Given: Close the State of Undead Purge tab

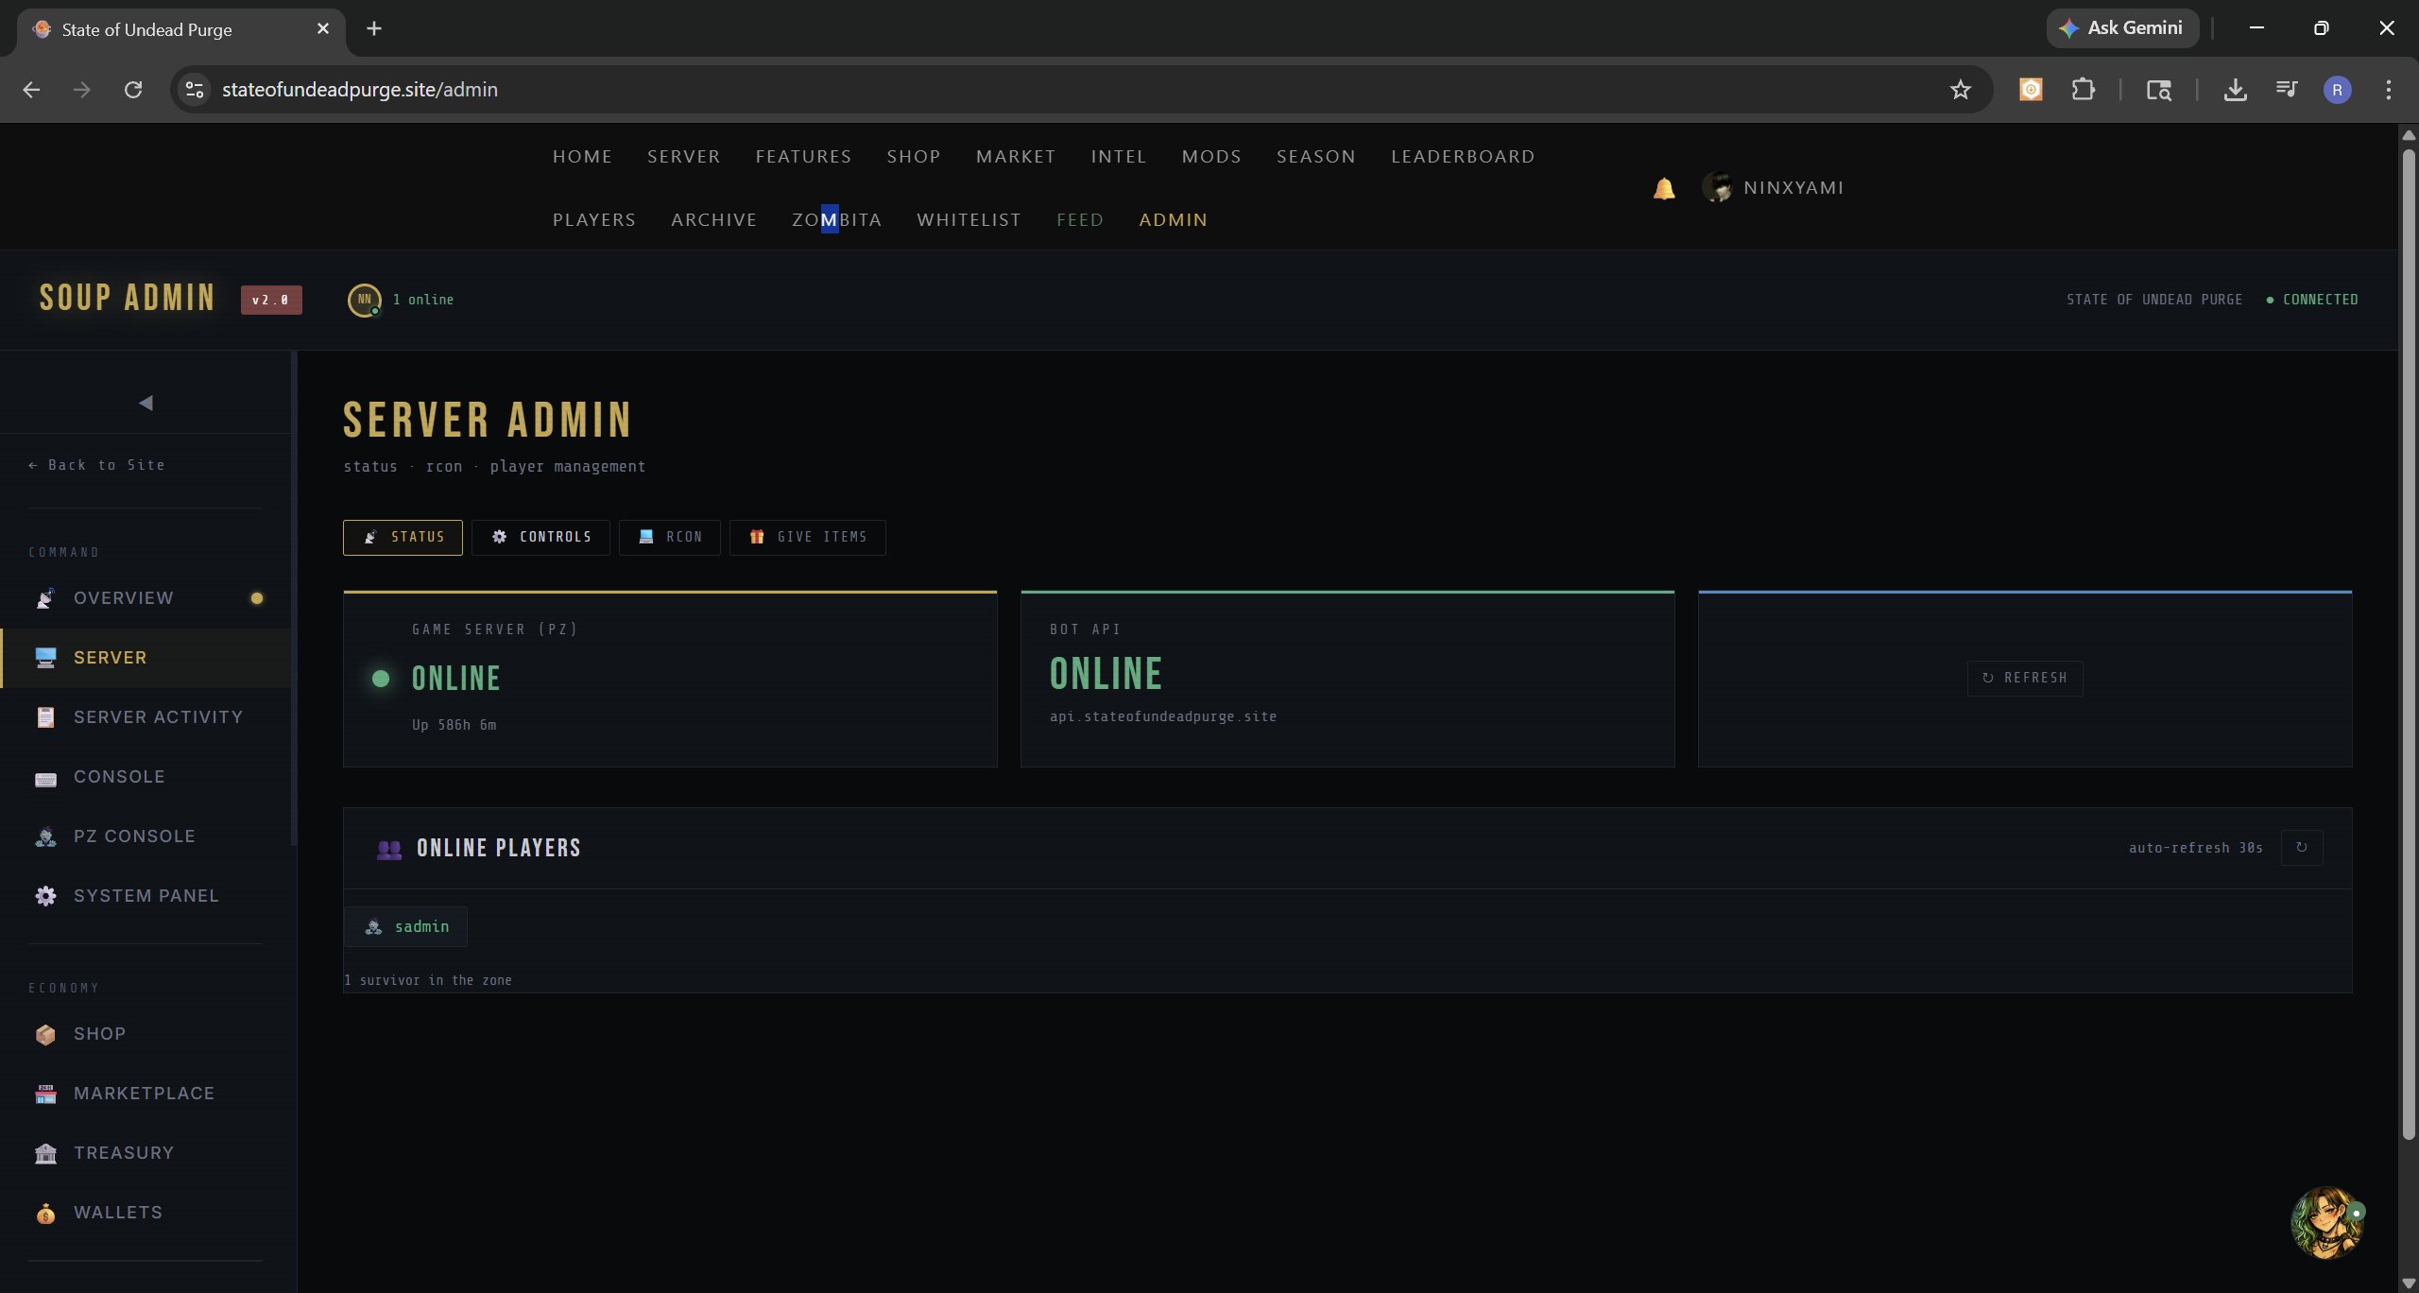Looking at the screenshot, I should click(323, 28).
